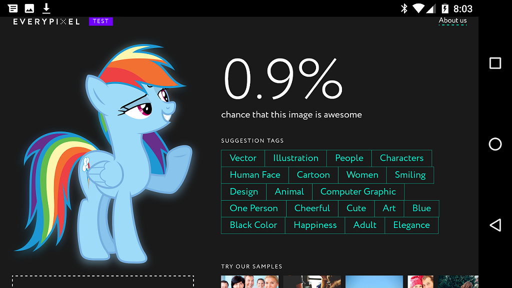This screenshot has width=512, height=288.
Task: Choose the Cartoon tag
Action: click(313, 175)
